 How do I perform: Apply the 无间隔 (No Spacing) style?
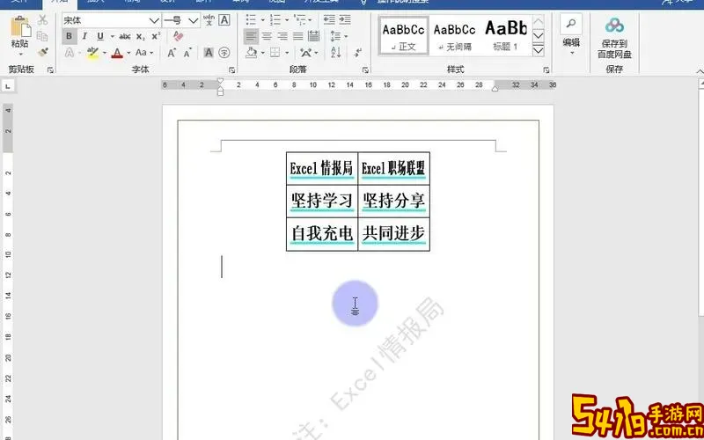tap(454, 35)
